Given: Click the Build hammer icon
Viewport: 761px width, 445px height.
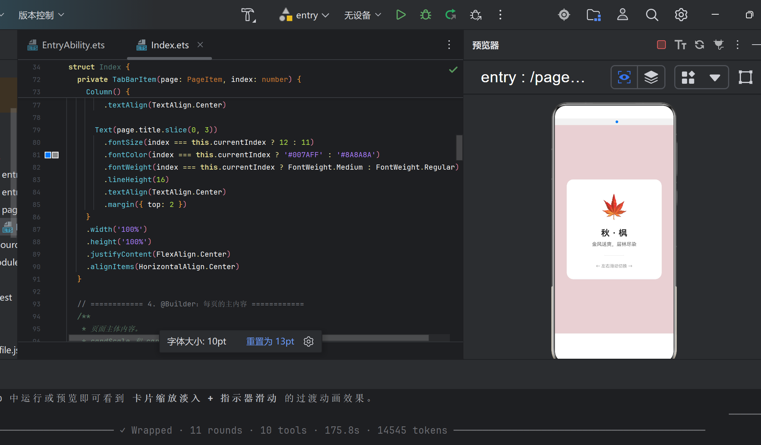Looking at the screenshot, I should point(249,15).
